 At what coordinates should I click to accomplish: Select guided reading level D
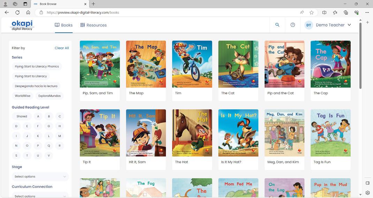click(16, 126)
